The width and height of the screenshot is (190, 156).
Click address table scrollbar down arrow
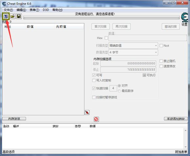[x=185, y=147]
